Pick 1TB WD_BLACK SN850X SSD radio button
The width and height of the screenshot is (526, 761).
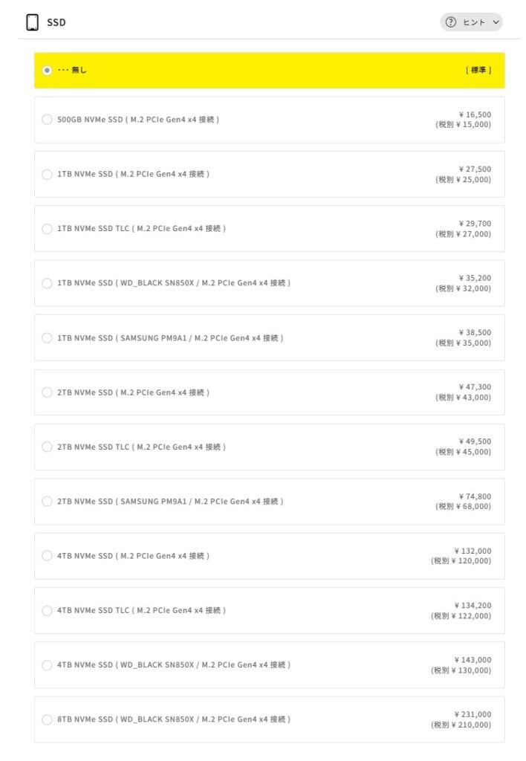pyautogui.click(x=48, y=283)
